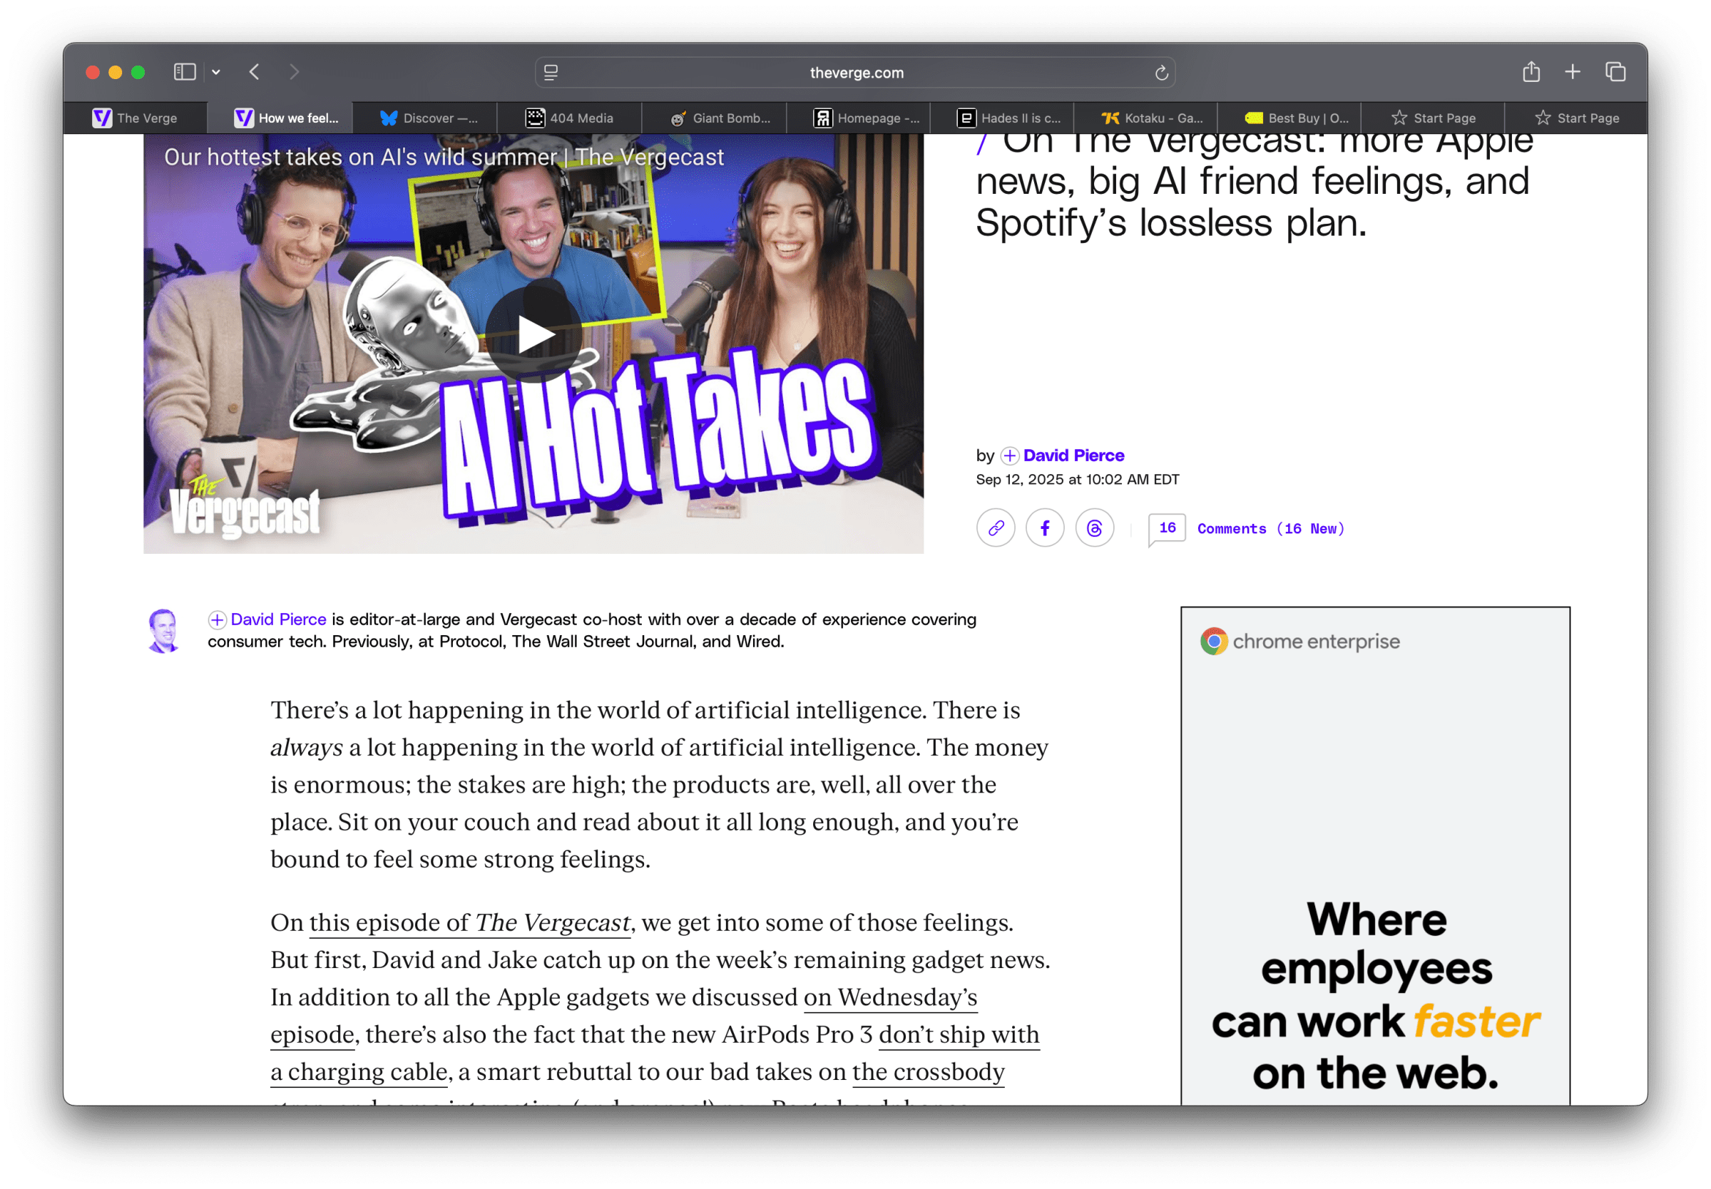The image size is (1711, 1189).
Task: Reload page with the refresh icon
Action: click(1160, 73)
